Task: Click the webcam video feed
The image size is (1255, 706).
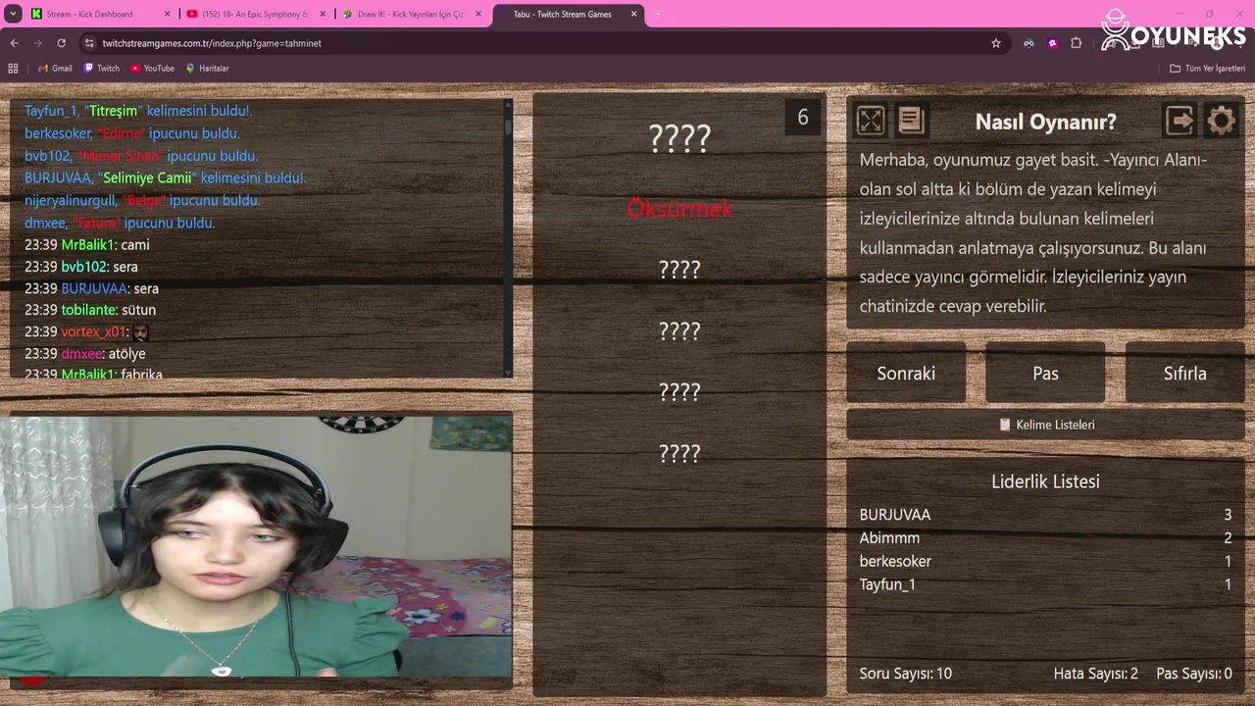Action: coord(256,546)
